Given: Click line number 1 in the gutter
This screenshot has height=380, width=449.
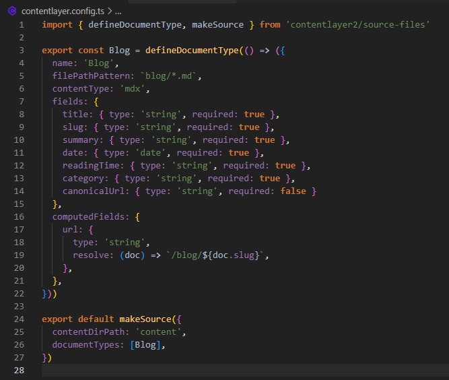Looking at the screenshot, I should [x=22, y=25].
